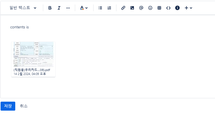Image resolution: width=215 pixels, height=114 pixels.
Task: Insert a hyperlink
Action: tap(123, 8)
